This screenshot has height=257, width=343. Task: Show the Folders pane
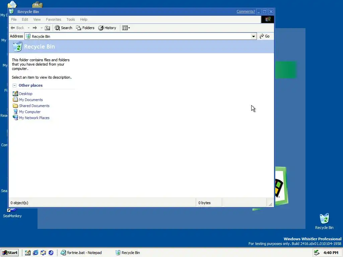tap(85, 28)
